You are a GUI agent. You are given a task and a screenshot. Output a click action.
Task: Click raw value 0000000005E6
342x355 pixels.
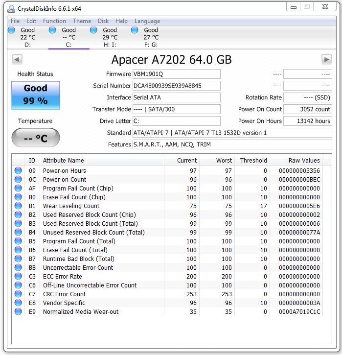299,206
